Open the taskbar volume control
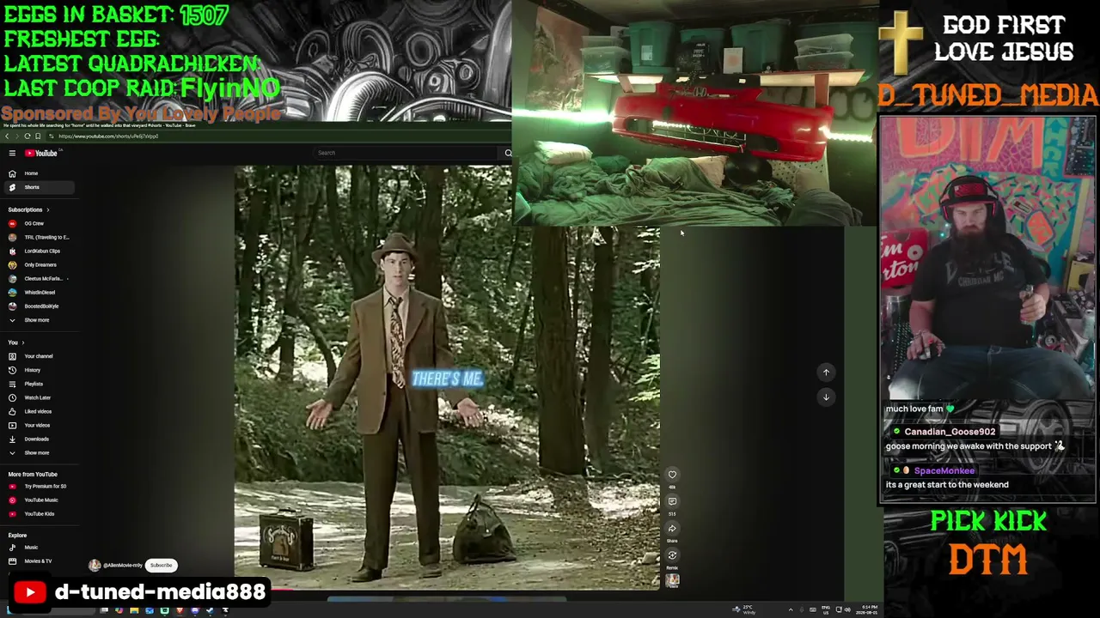Viewport: 1100px width, 618px height. tap(846, 610)
